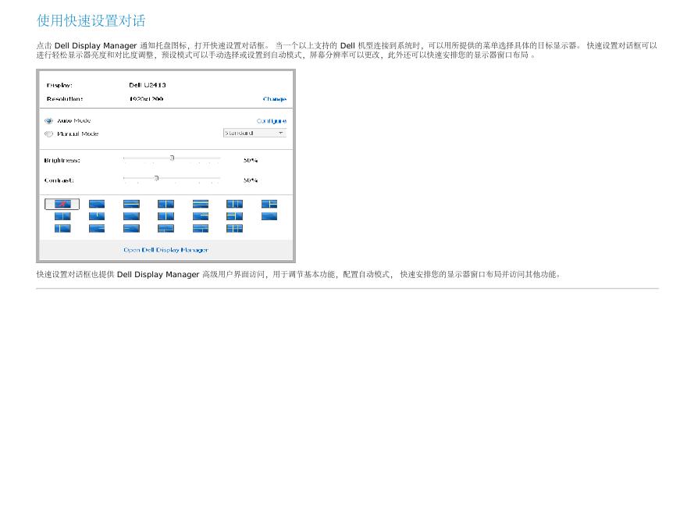Viewport: 687px width, 531px height.
Task: Open the Standard preset mode dropdown
Action: 250,133
